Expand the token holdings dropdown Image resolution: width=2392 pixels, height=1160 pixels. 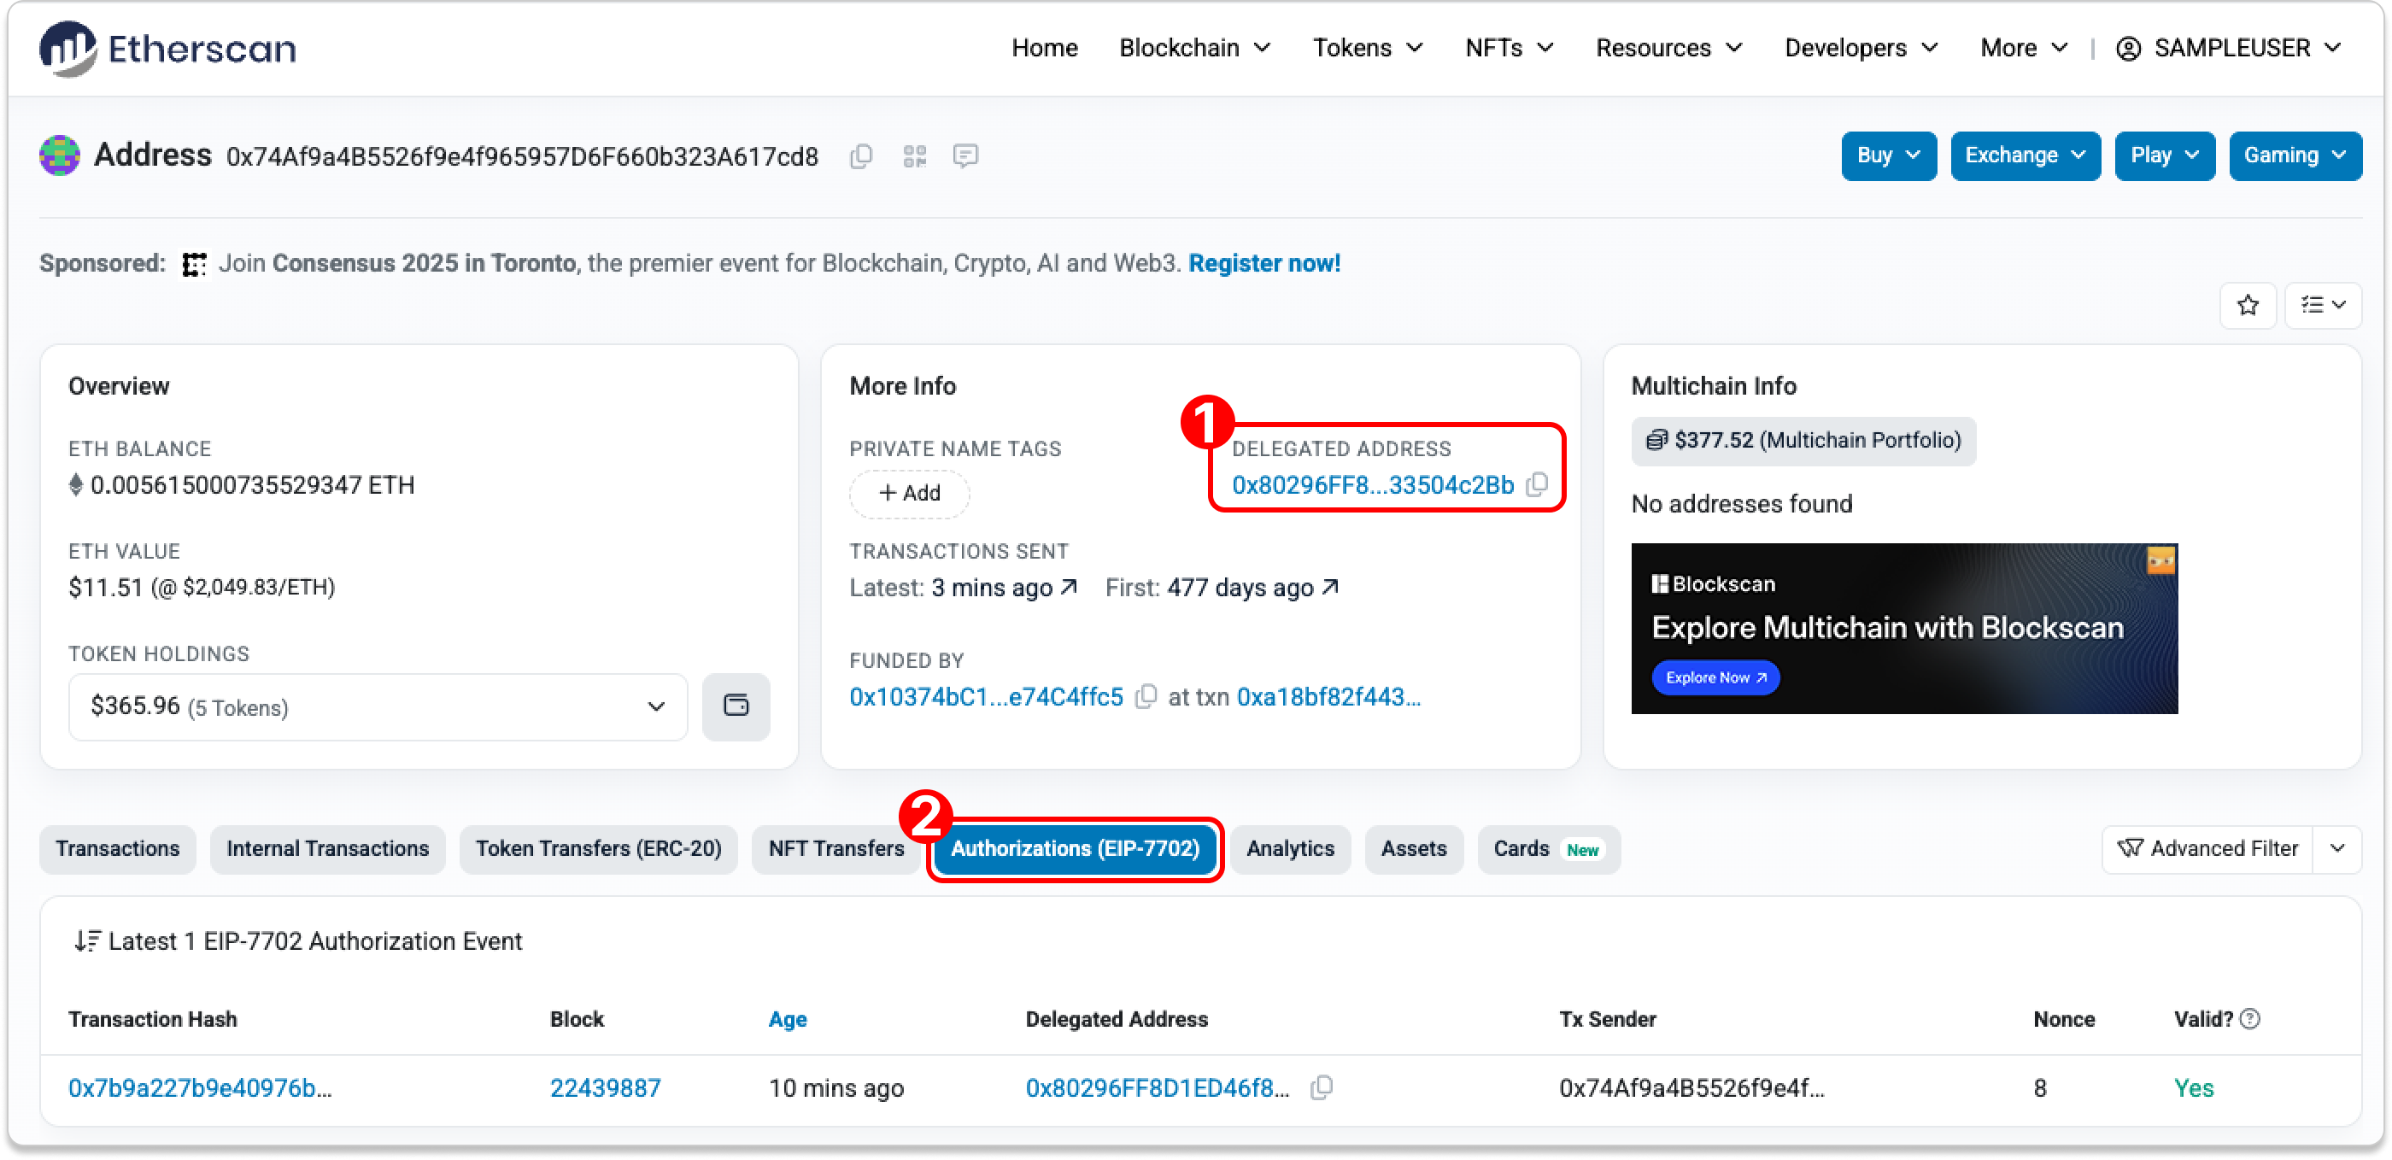pyautogui.click(x=656, y=706)
